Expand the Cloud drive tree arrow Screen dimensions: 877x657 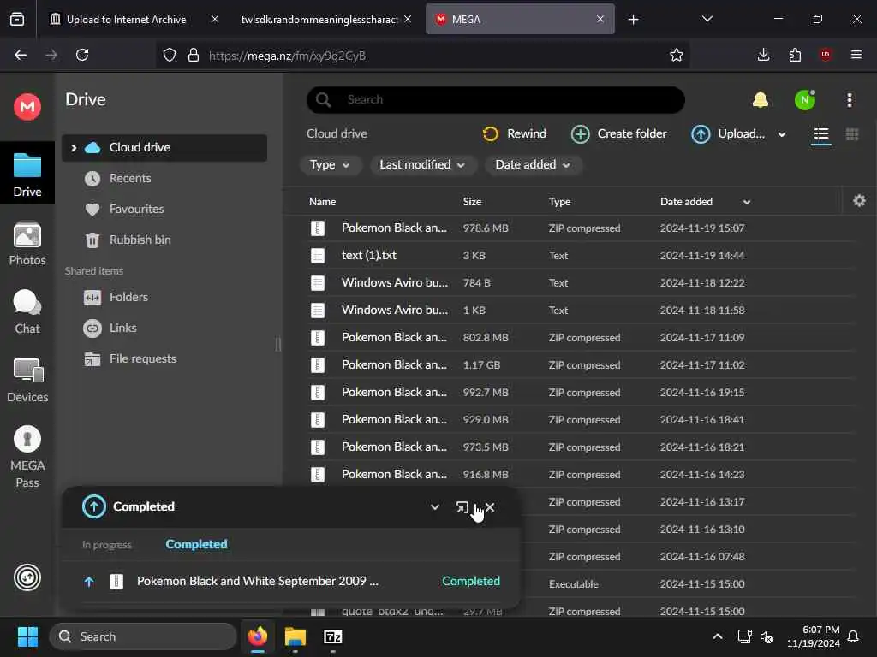click(74, 147)
